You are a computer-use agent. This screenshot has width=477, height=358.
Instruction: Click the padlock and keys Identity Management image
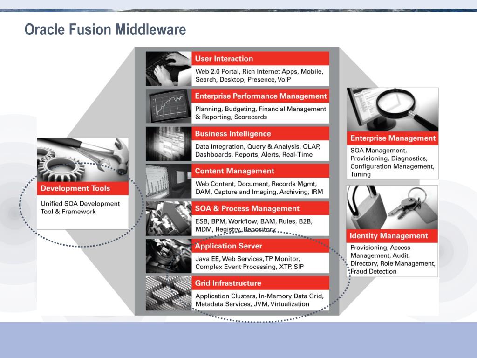click(x=392, y=207)
